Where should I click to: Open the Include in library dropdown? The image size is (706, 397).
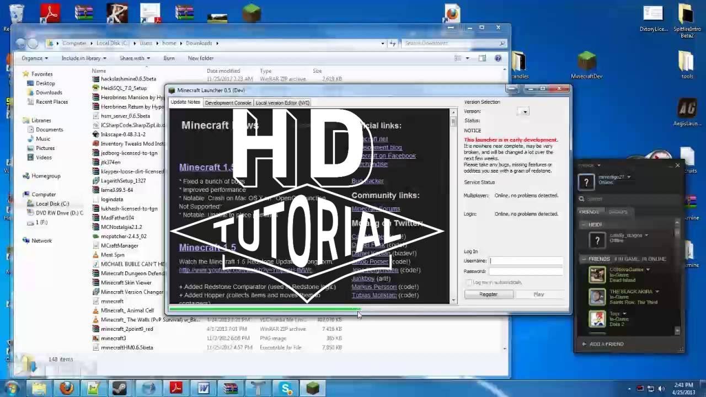(84, 58)
